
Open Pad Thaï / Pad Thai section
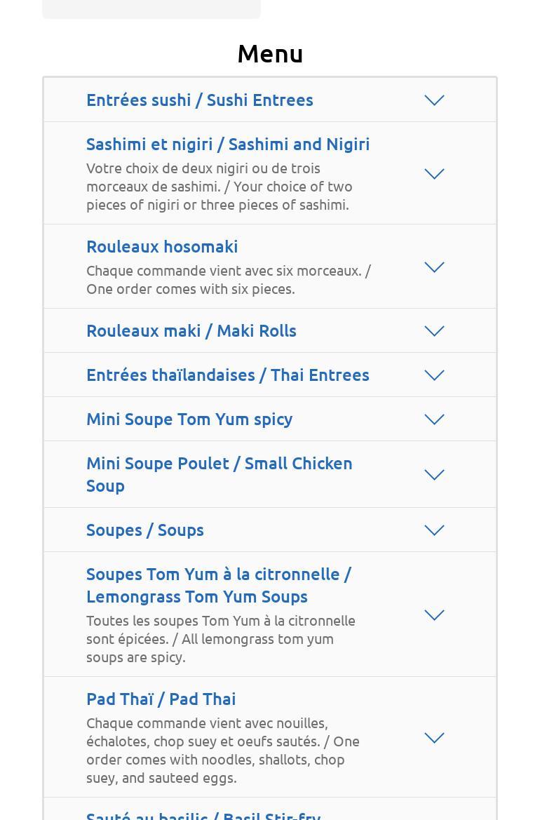[161, 699]
